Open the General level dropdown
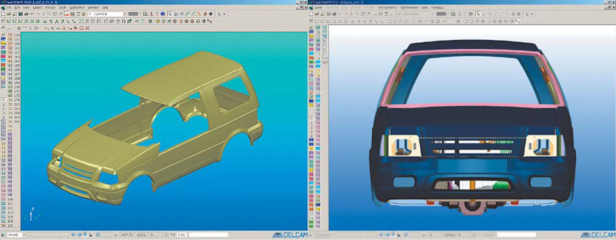The width and height of the screenshot is (616, 240). (x=125, y=13)
